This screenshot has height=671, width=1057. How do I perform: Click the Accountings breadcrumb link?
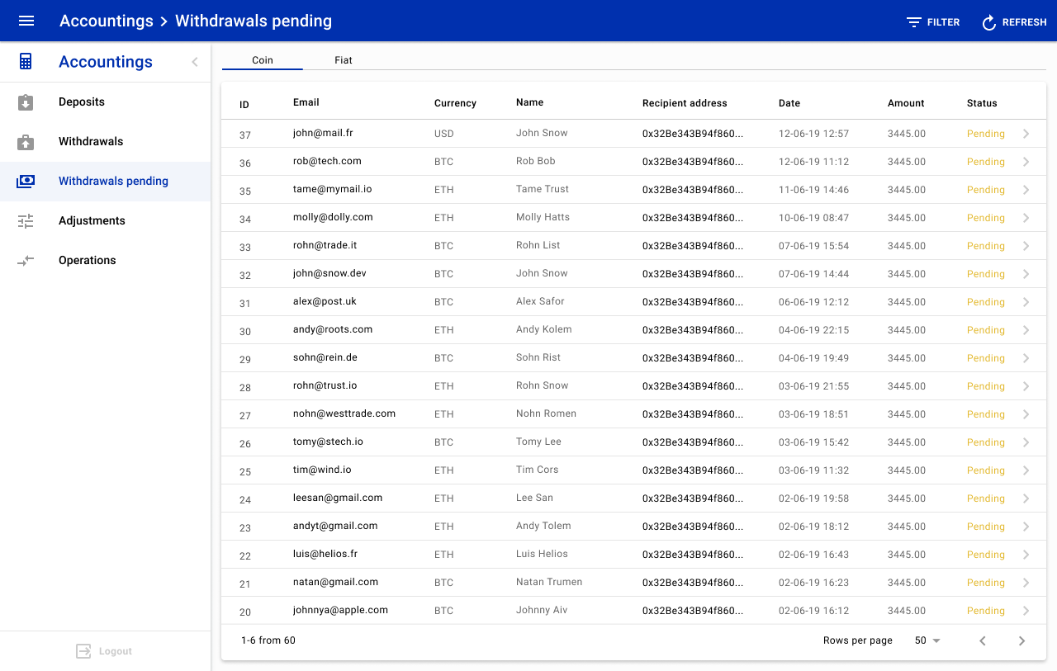pyautogui.click(x=107, y=21)
